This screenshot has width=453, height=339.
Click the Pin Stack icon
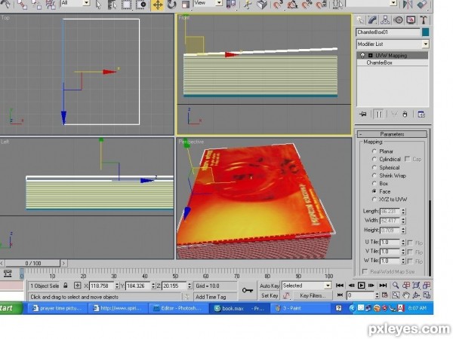click(x=363, y=115)
